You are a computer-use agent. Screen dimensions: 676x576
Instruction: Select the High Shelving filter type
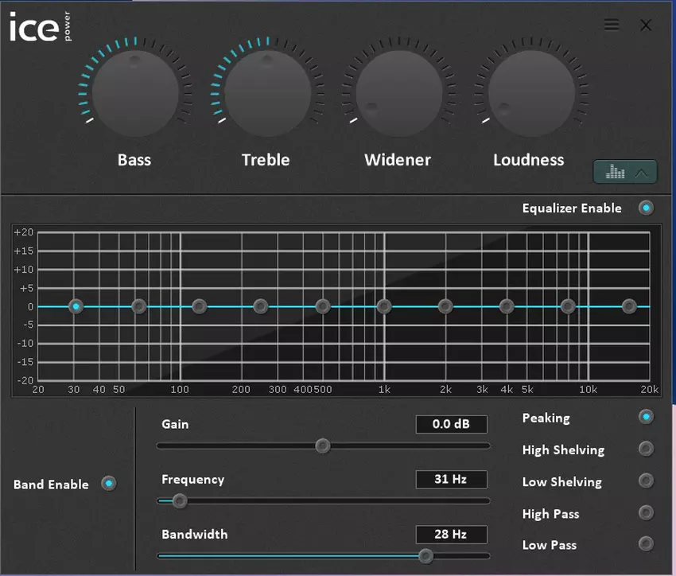pos(646,450)
